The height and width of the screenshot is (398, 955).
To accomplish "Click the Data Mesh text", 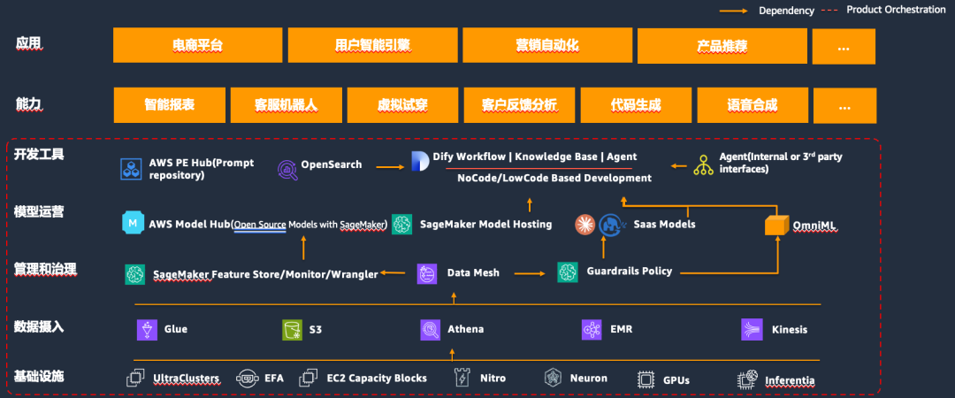I will 473,272.
